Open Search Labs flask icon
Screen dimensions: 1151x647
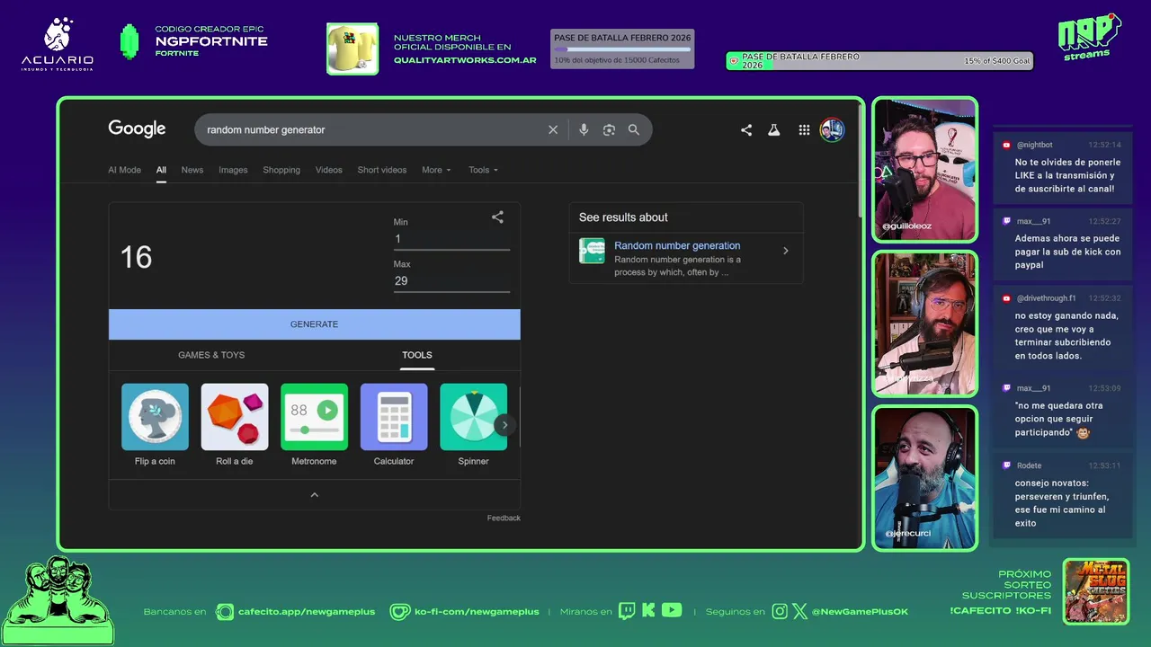click(773, 129)
